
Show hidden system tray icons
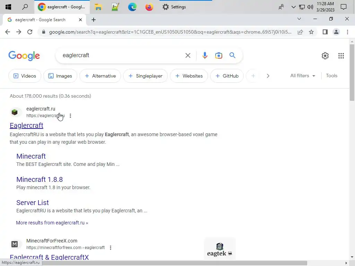pos(293,7)
